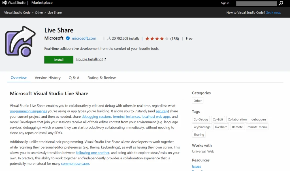The image size is (290, 171).
Task: Click the Categories heading
Action: click(201, 93)
